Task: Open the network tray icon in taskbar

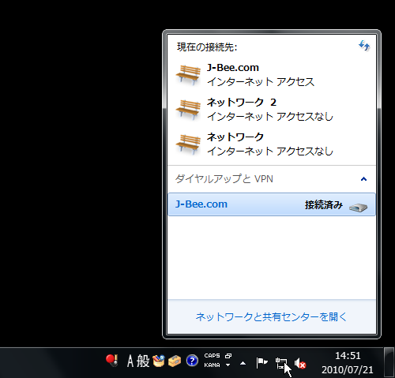Action: tap(281, 363)
